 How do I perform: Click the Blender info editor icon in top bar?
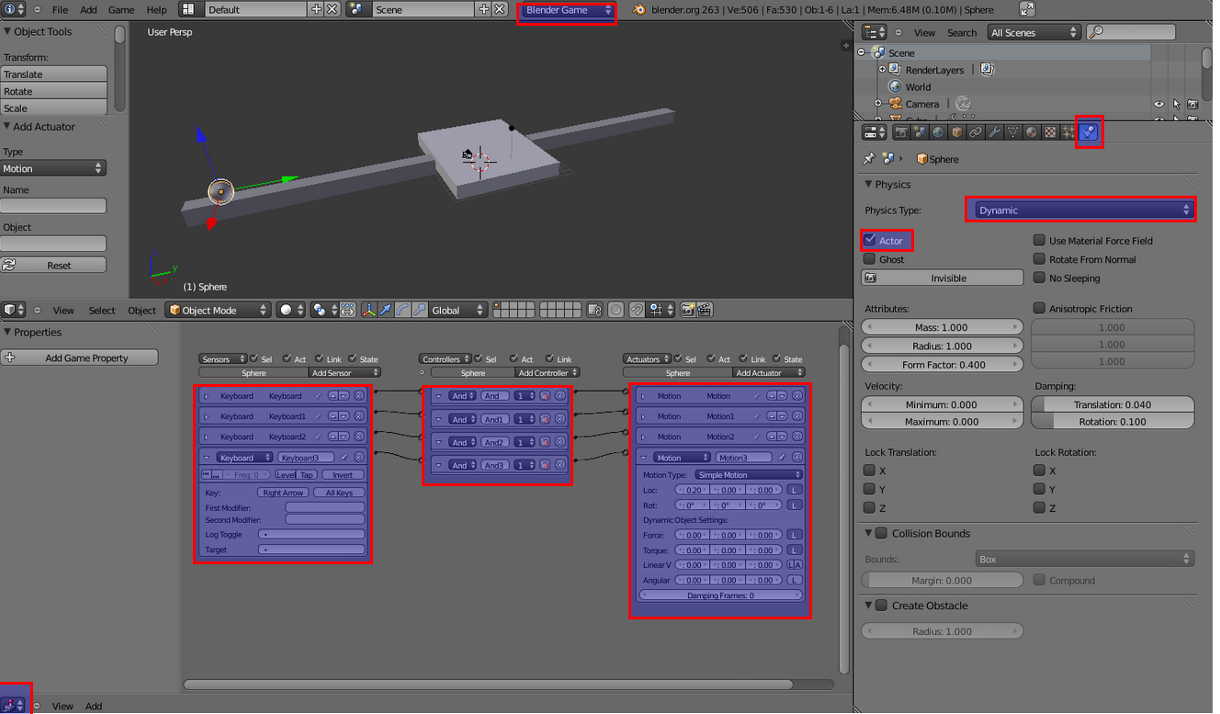[14, 9]
